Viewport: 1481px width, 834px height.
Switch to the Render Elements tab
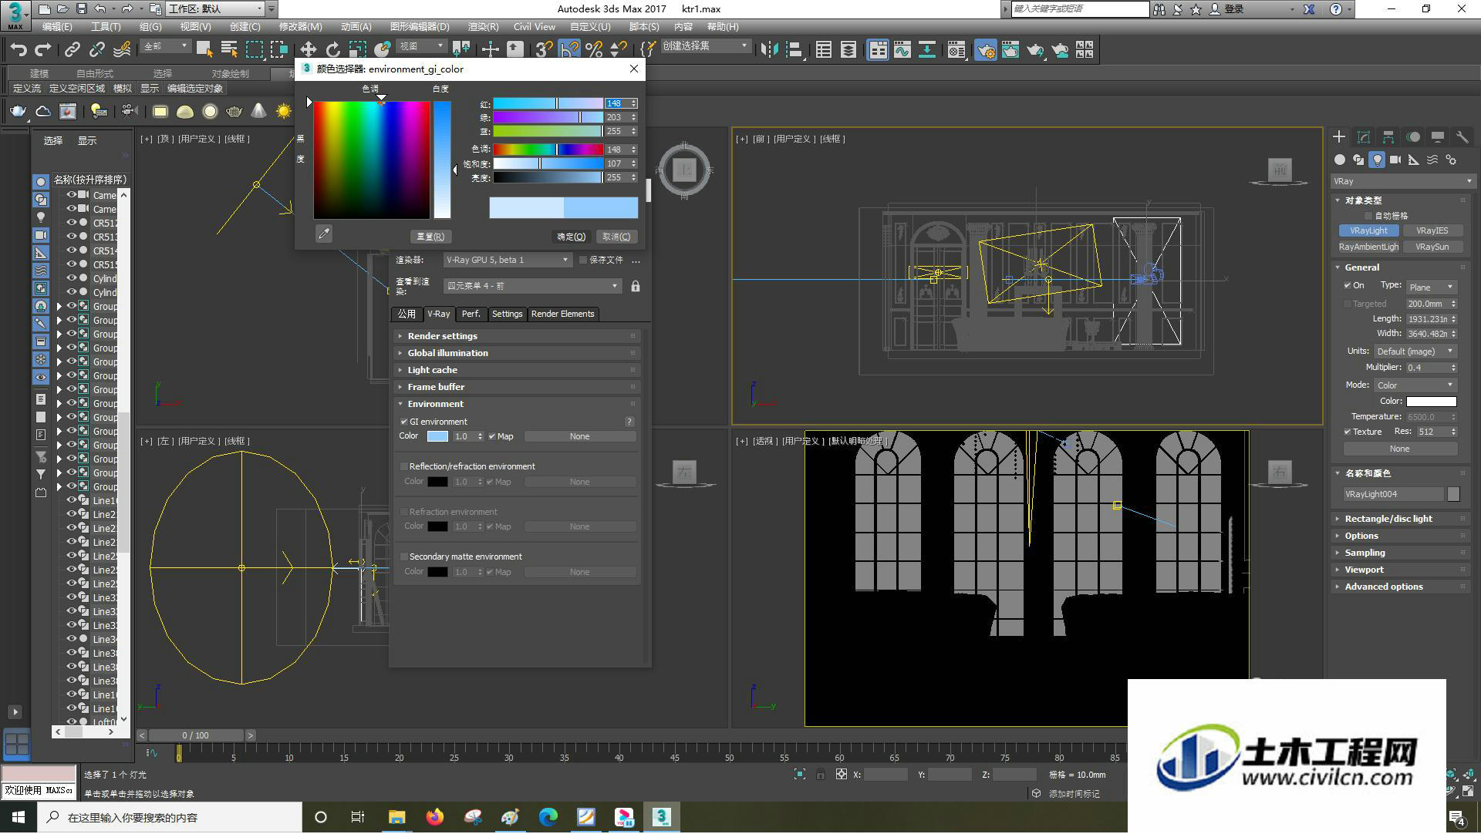tap(562, 314)
